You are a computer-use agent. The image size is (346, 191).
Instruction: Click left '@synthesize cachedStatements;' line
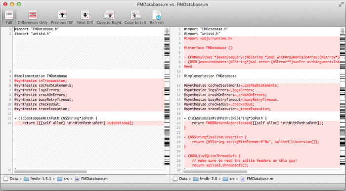[x=89, y=85]
